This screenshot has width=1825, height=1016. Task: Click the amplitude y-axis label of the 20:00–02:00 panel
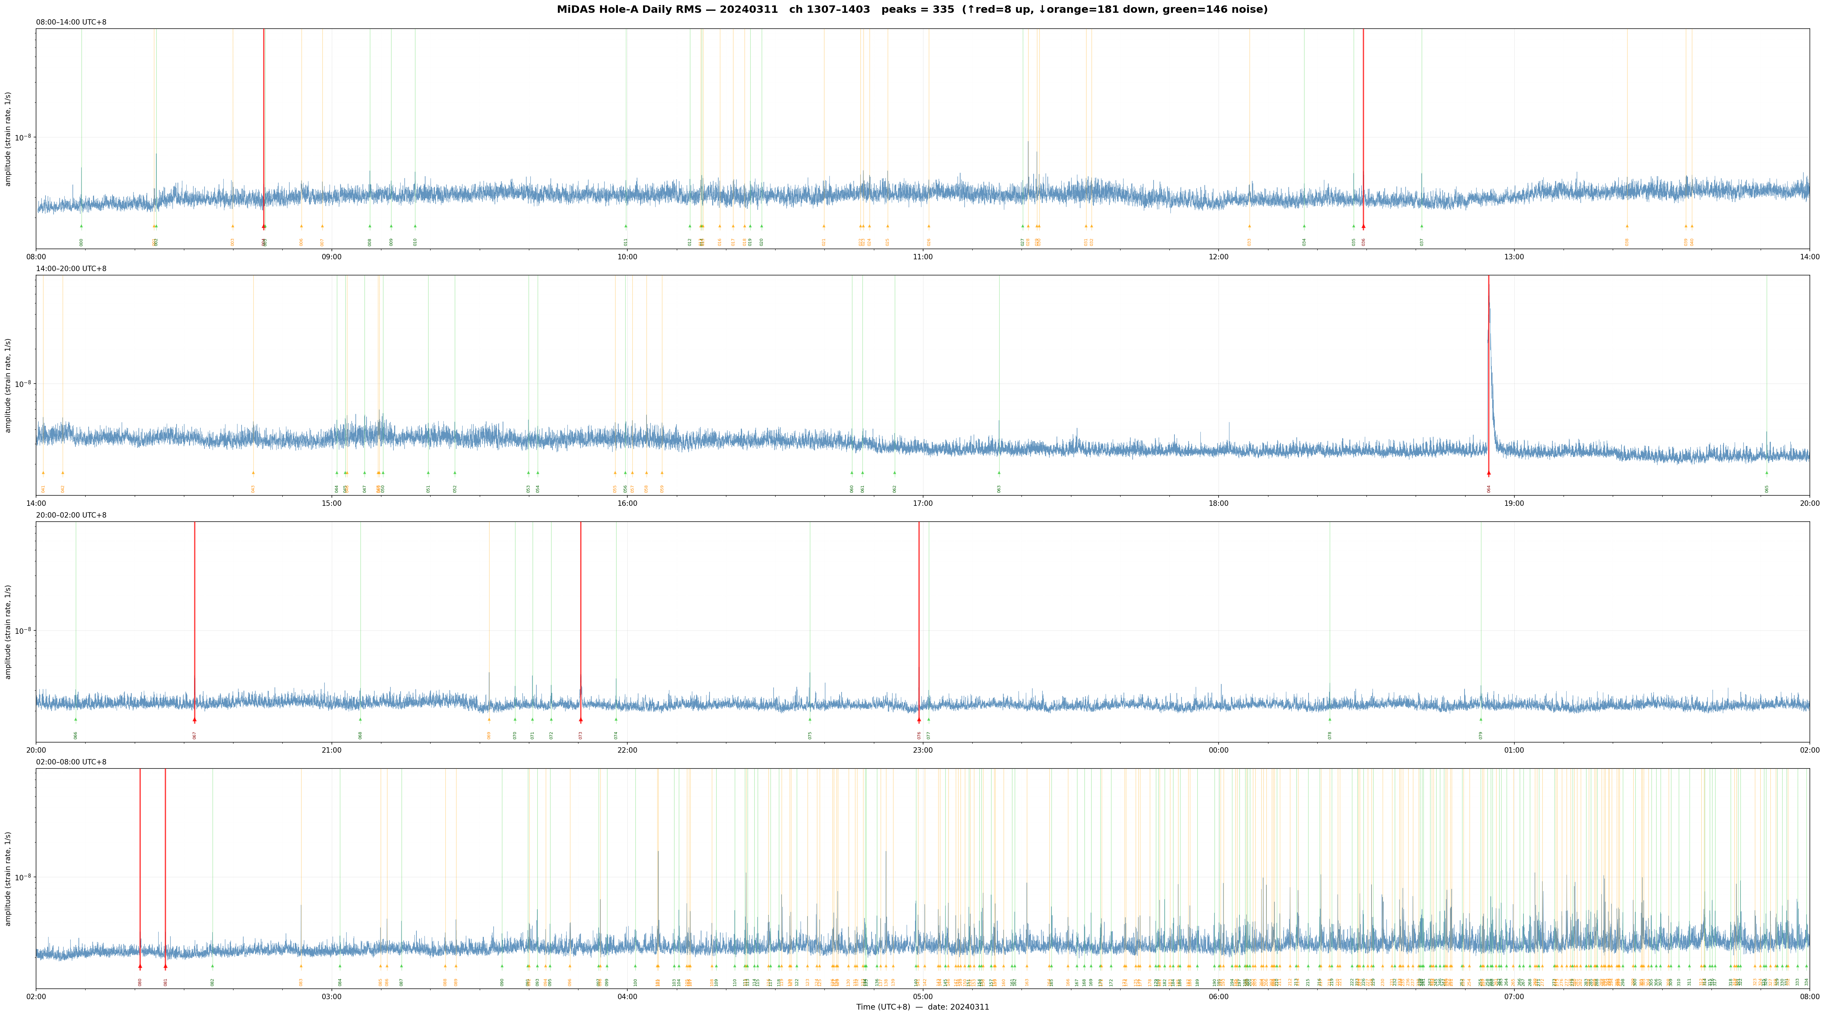pyautogui.click(x=8, y=631)
